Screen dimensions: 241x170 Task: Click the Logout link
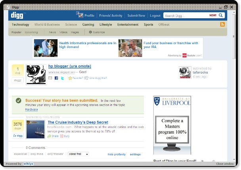[155, 15]
